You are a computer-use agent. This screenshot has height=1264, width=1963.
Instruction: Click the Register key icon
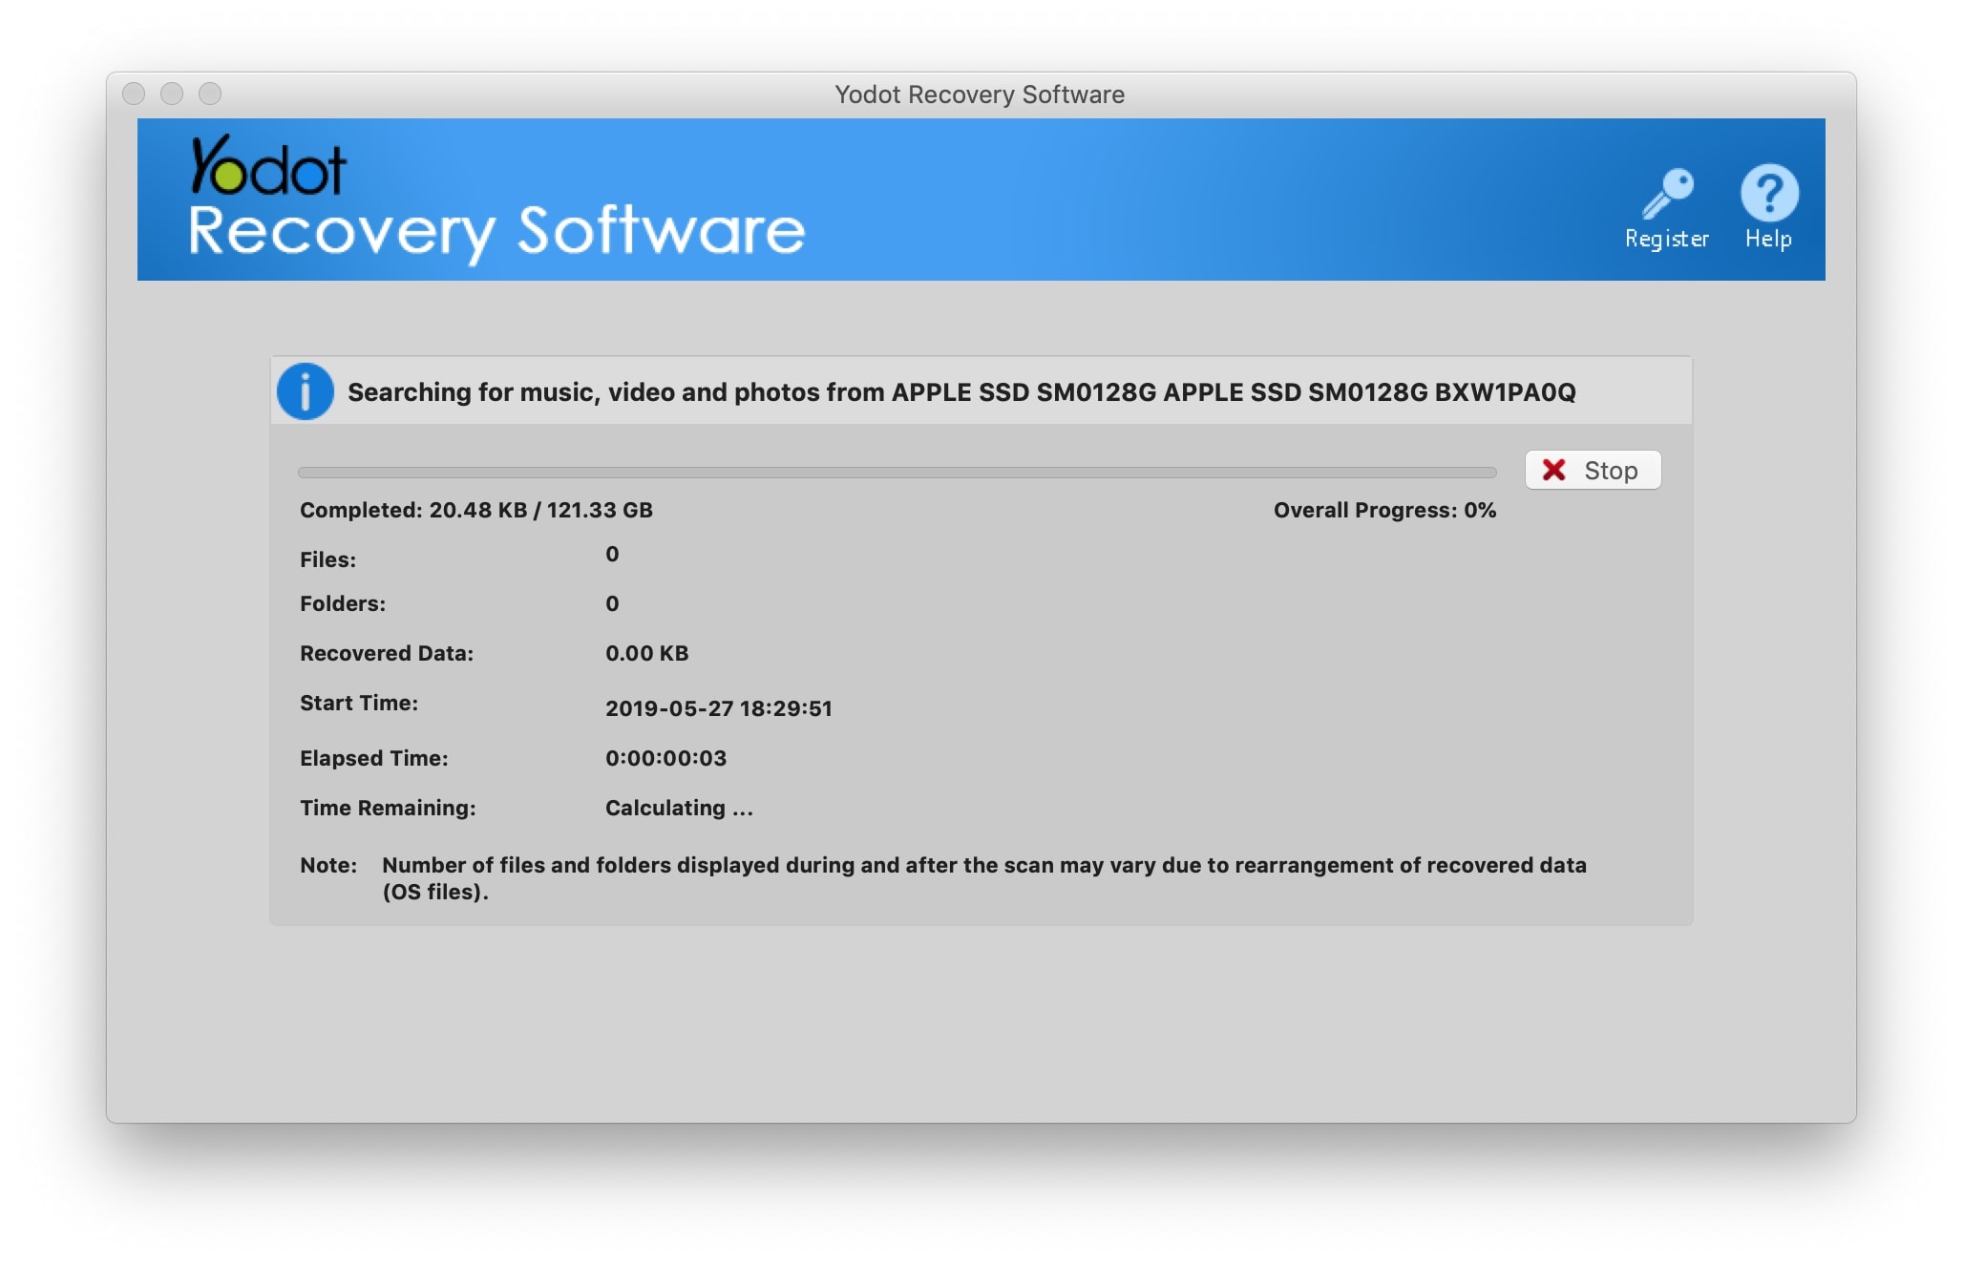[1667, 193]
